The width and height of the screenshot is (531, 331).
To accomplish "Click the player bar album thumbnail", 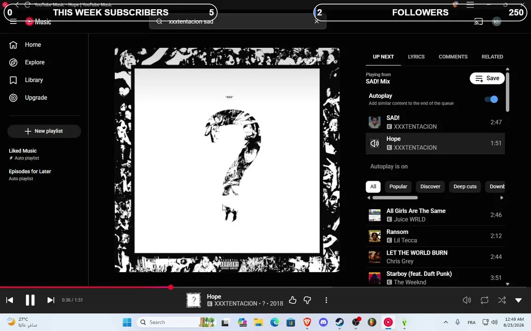I will tap(194, 300).
